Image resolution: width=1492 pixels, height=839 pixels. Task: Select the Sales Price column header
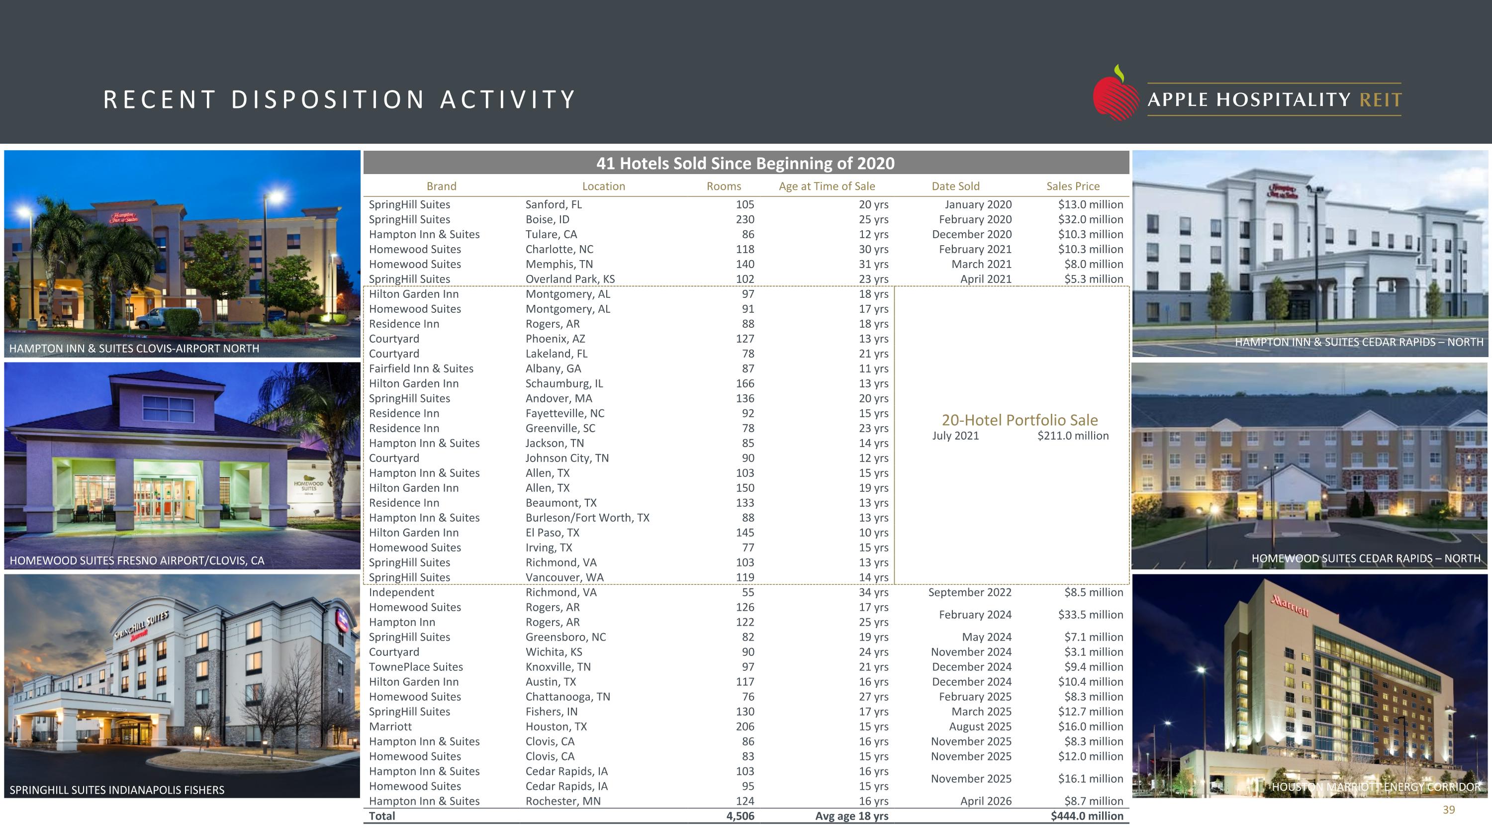pos(1073,186)
